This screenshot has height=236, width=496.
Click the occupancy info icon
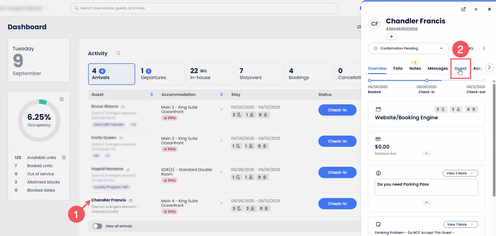[62, 99]
